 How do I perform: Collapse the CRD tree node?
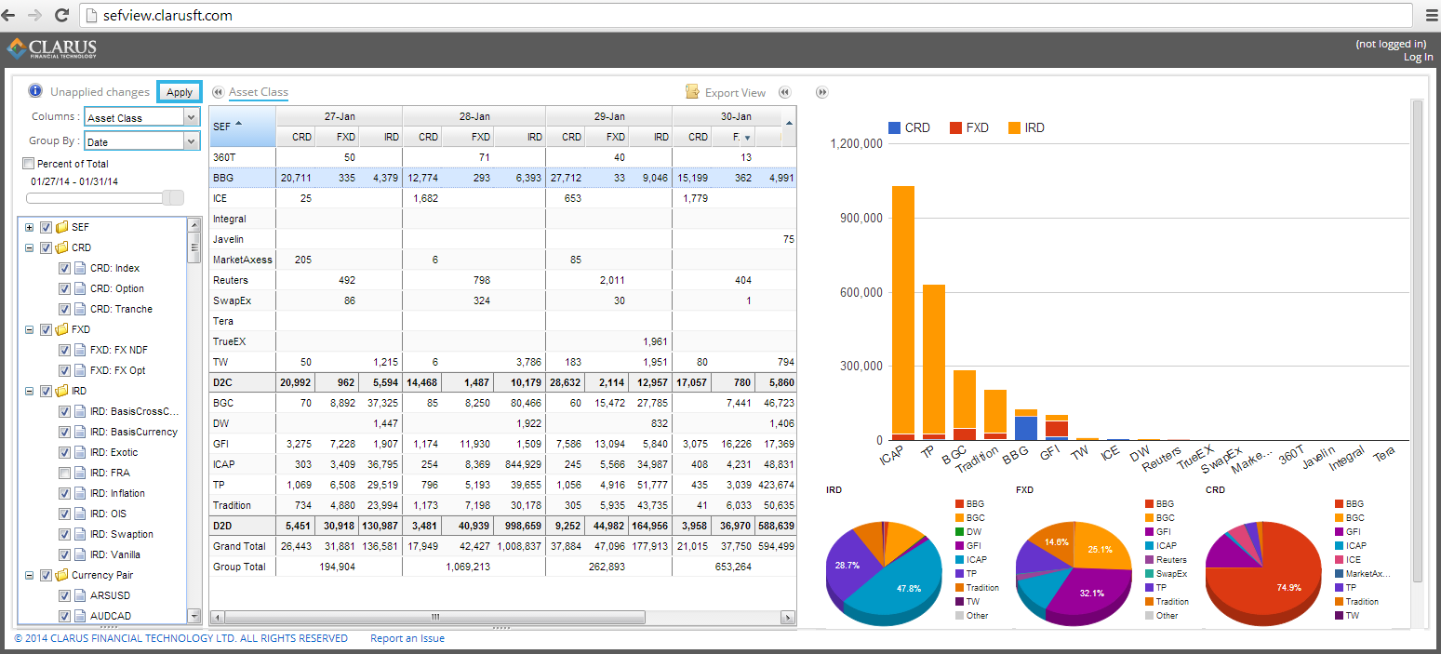[30, 247]
